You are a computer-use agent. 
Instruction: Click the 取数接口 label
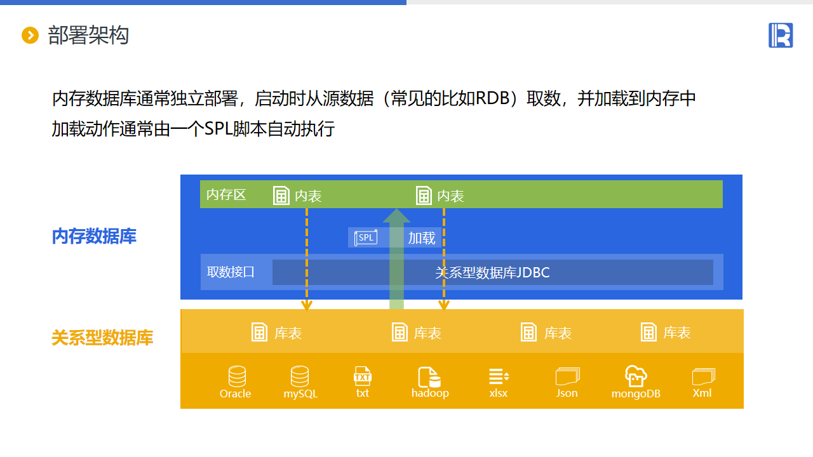coord(231,272)
